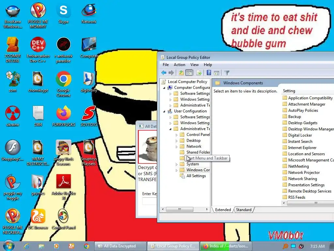Click Local Group Policy Editor taskbar button
The height and width of the screenshot is (251, 334).
[173, 246]
